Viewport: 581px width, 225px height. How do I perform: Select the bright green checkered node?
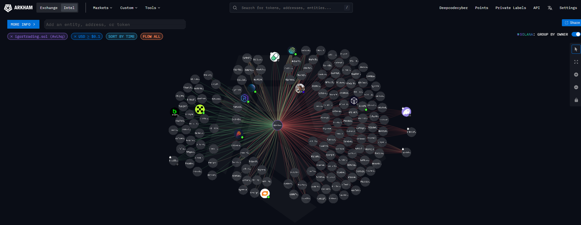click(200, 109)
